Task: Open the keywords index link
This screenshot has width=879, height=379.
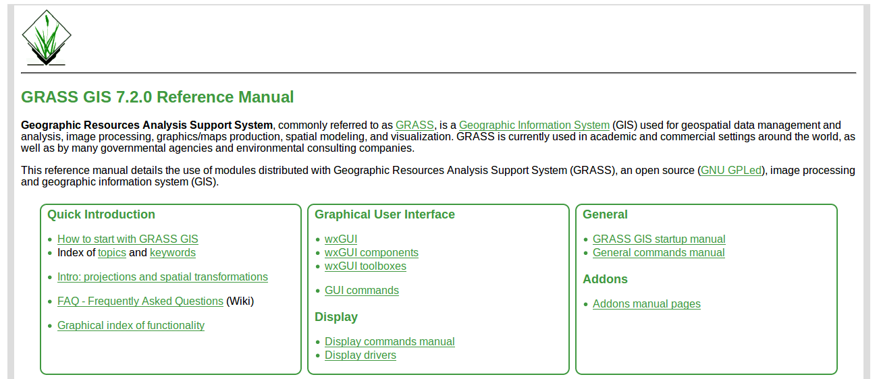Action: (x=173, y=252)
